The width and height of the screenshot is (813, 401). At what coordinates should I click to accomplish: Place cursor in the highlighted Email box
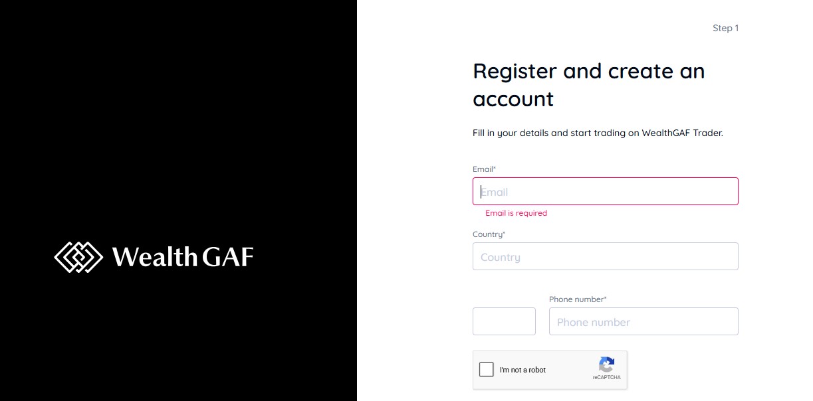[x=605, y=191]
